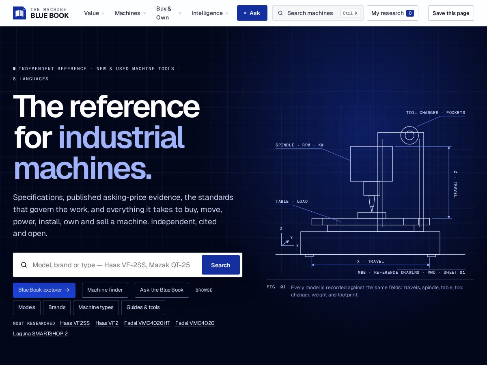487x365 pixels.
Task: Click the 'TOOL CHANGER · POCKETS' label
Action: [435, 113]
